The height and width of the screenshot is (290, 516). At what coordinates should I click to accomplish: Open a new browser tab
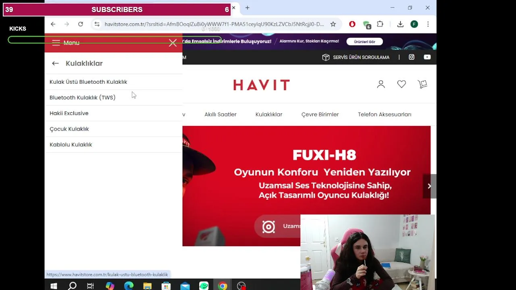tap(248, 8)
